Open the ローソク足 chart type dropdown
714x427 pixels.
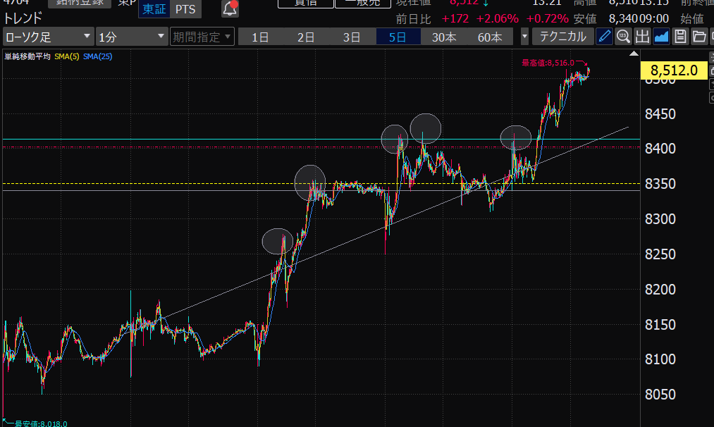click(48, 37)
